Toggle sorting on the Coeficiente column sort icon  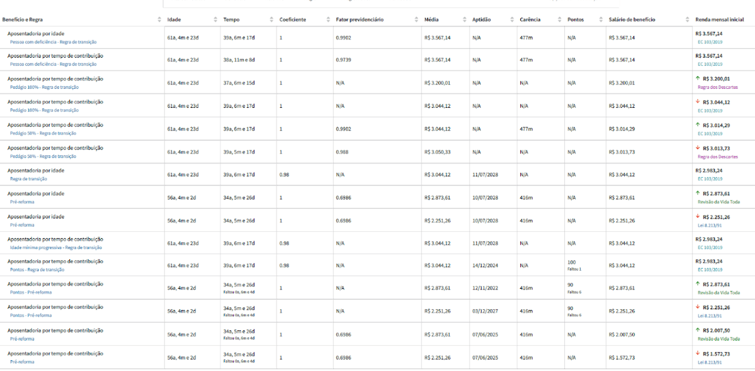(x=328, y=20)
